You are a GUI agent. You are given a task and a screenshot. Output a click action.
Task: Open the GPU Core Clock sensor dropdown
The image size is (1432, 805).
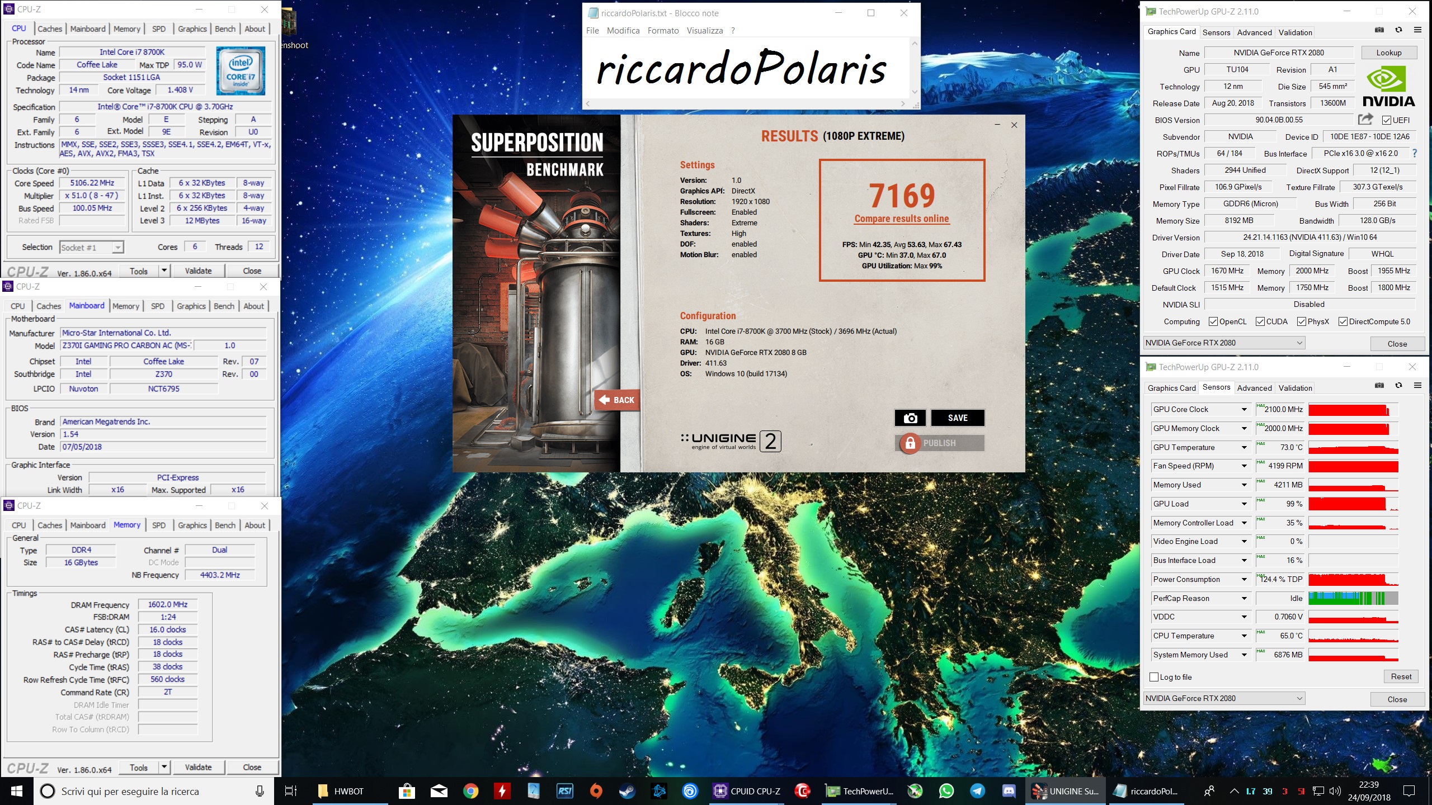(1244, 410)
